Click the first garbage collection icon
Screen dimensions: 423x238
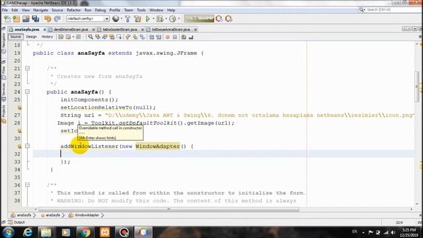click(219, 19)
